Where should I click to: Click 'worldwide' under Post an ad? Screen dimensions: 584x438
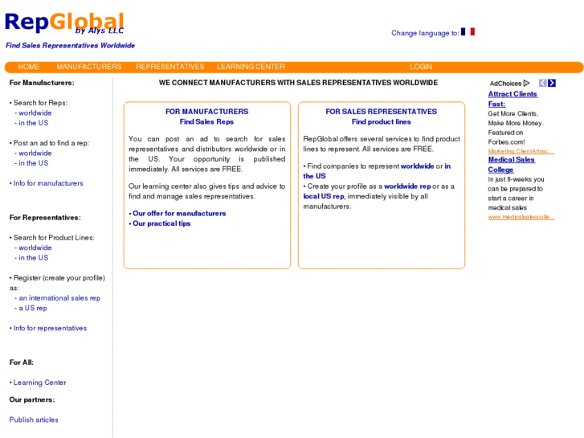[x=35, y=154]
